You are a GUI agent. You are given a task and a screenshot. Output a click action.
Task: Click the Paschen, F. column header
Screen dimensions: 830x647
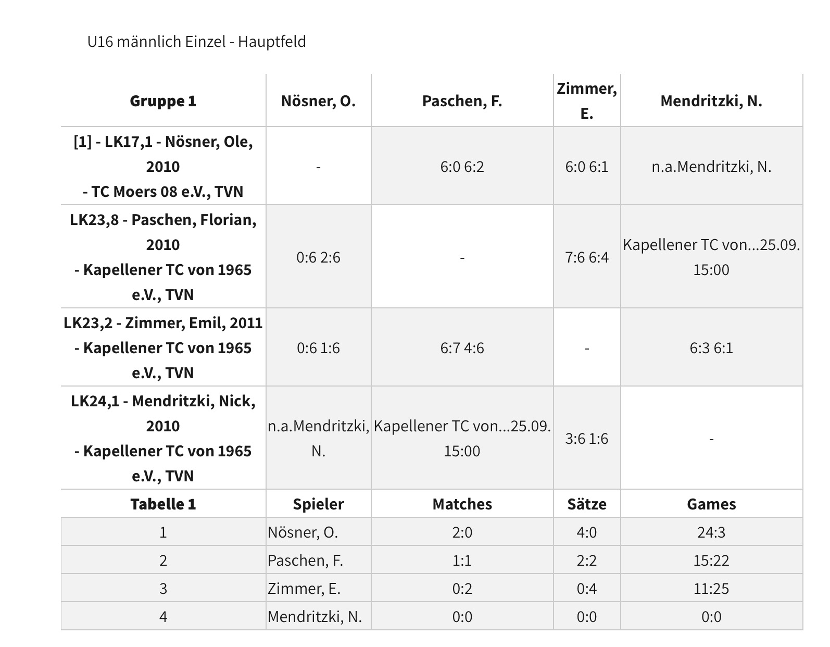(x=462, y=101)
